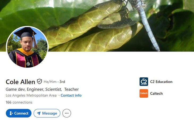Click the add-person icon in Connect
Screen dimensions: 194x120
point(11,113)
